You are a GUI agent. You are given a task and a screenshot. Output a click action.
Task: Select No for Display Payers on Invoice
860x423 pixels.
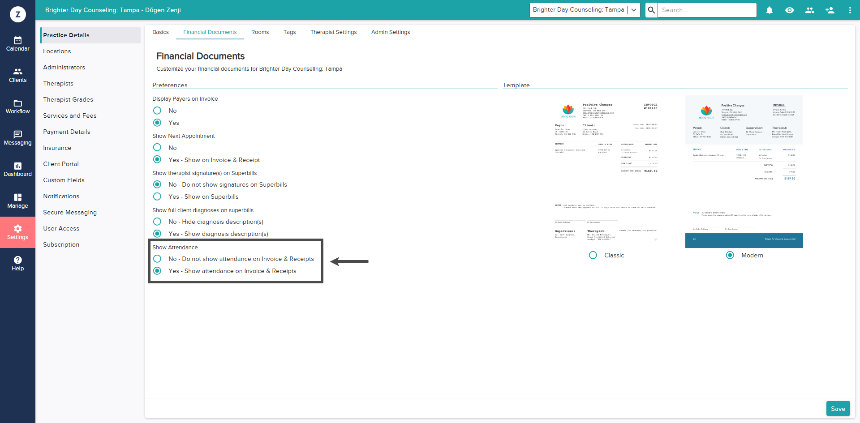coord(157,111)
